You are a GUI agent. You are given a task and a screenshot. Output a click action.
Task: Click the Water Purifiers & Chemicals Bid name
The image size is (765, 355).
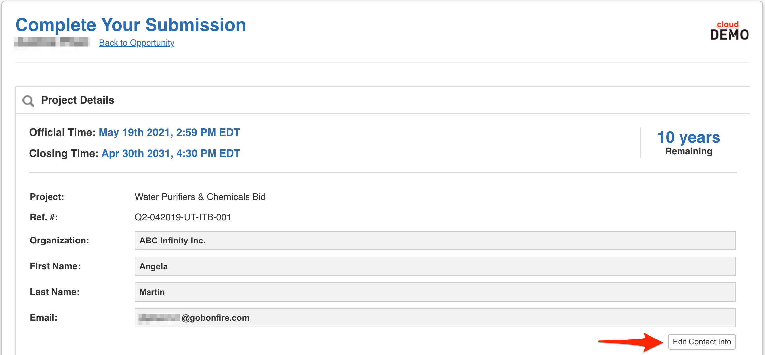[x=200, y=197]
